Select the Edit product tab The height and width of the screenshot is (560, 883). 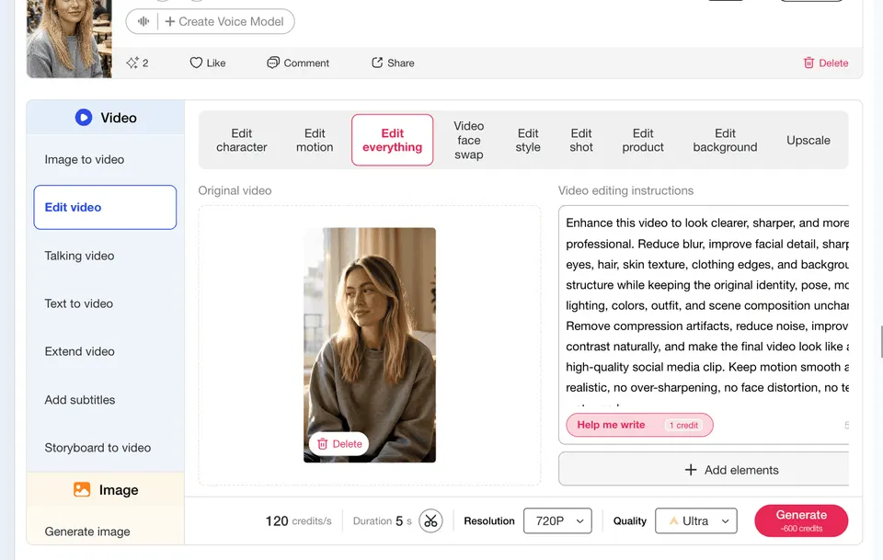(643, 140)
